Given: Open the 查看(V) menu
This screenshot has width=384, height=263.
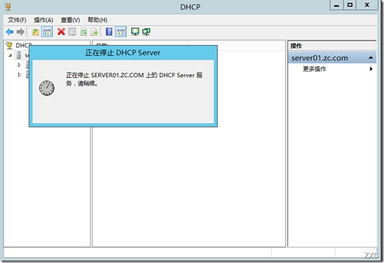Looking at the screenshot, I should tap(70, 20).
